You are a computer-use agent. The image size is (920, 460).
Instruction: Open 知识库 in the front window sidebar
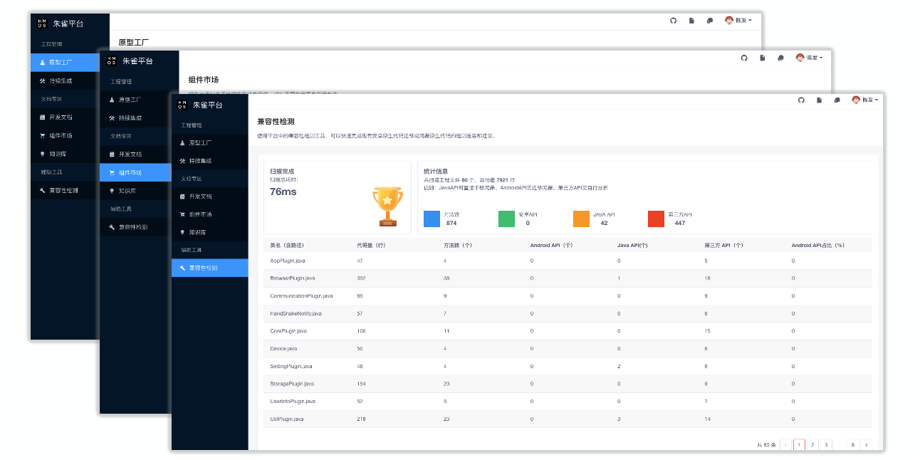(197, 232)
